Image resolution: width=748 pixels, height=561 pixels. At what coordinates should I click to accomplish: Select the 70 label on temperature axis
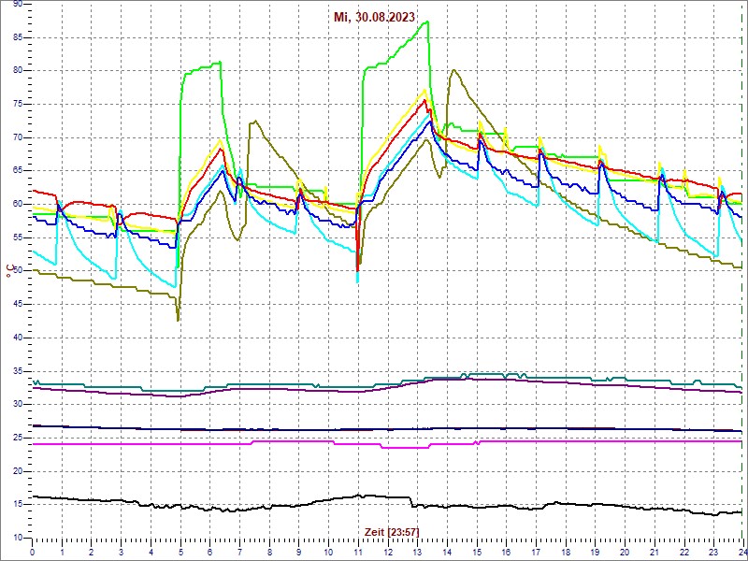pos(17,137)
